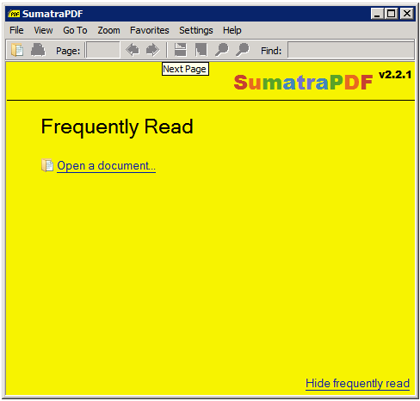This screenshot has height=401, width=420.
Task: Click folder icon beside Open a document
Action: [x=47, y=165]
